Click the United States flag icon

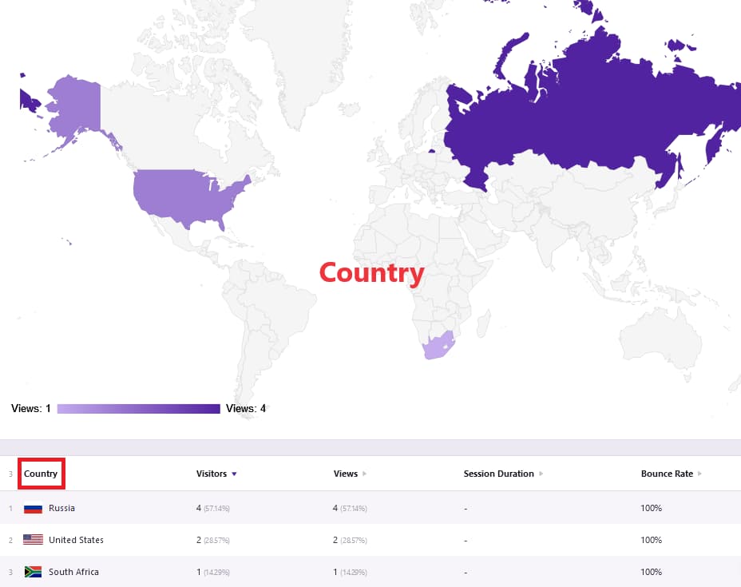(x=33, y=540)
